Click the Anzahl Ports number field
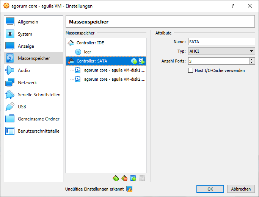 coord(218,61)
